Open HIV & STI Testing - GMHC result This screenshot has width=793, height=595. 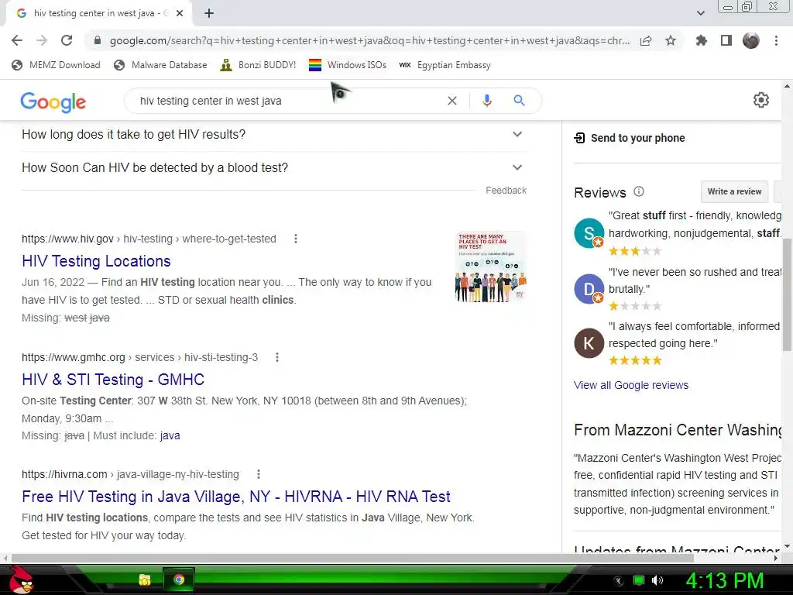[x=113, y=380]
